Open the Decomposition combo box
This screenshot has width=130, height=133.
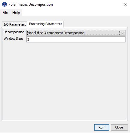(x=76, y=33)
